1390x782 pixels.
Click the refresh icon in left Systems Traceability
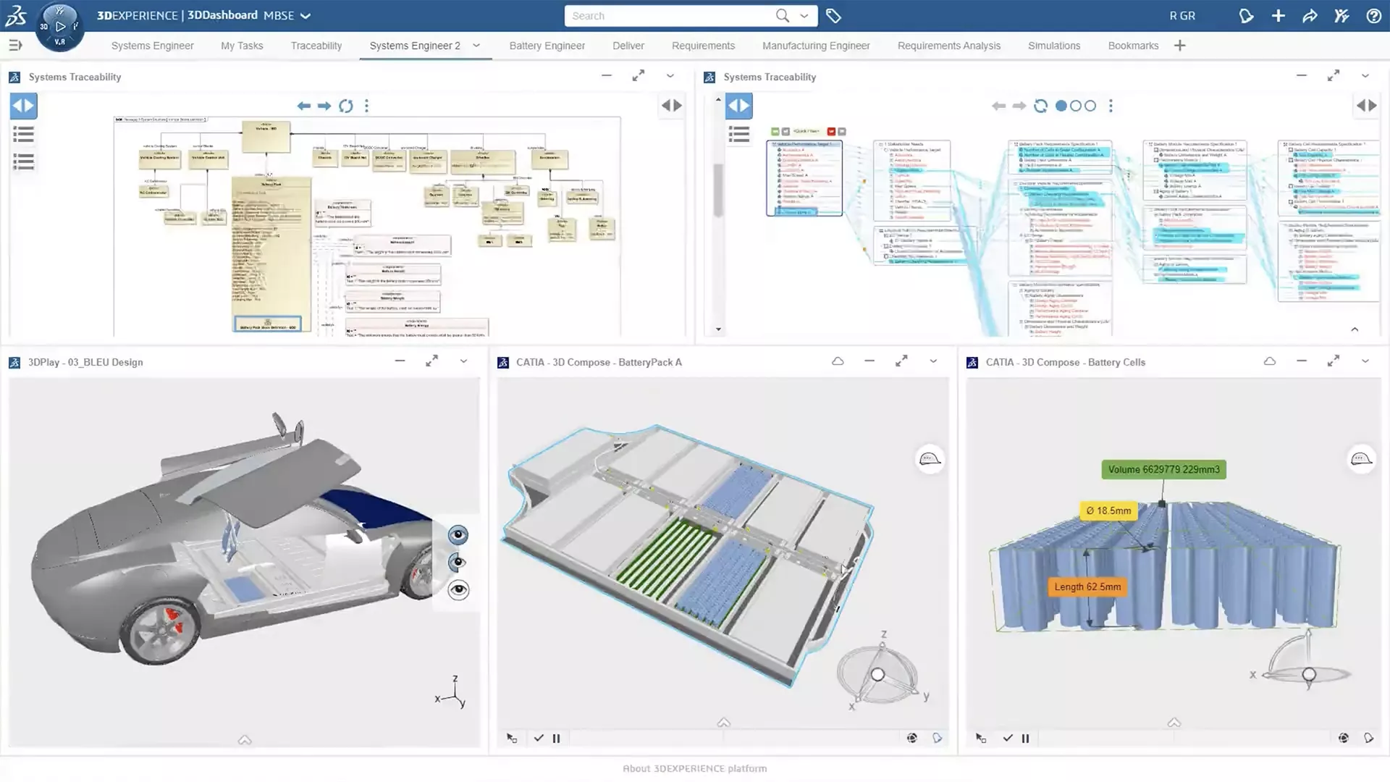point(346,106)
